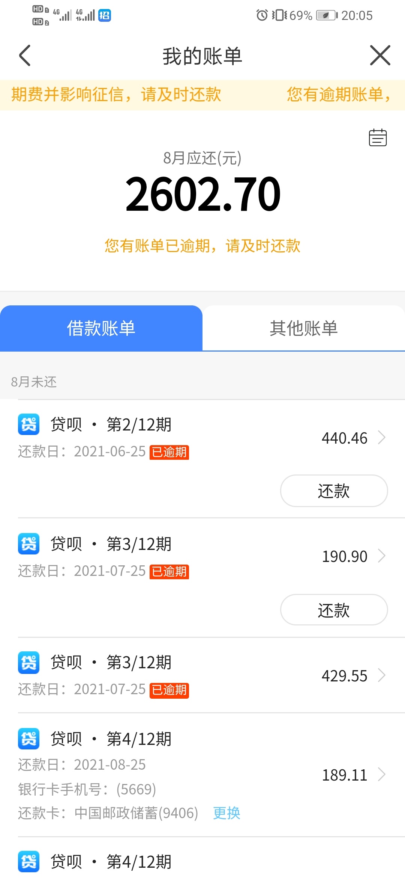
Task: Tap the bottom 贷呗 第4/12期 icon
Action: click(x=29, y=861)
